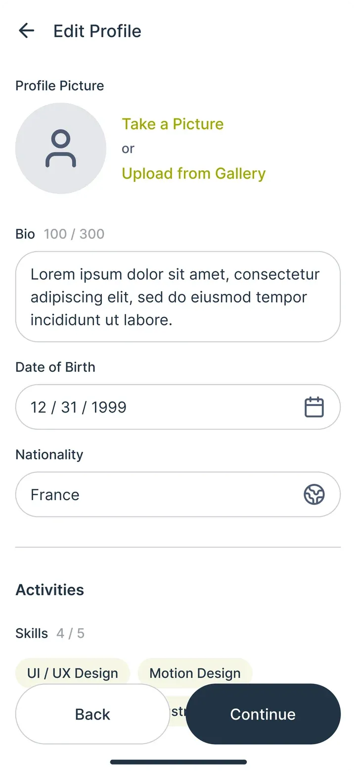Click the Edit Profile title

[97, 31]
